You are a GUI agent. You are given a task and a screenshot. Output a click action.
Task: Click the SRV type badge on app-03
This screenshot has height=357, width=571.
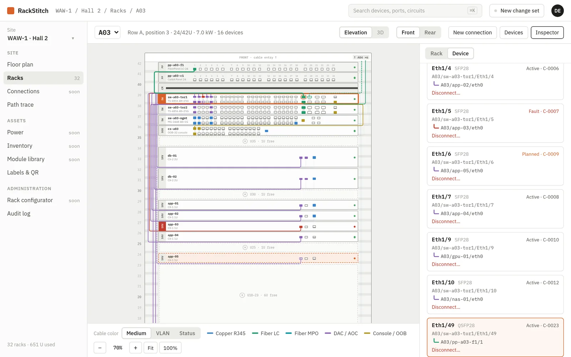[162, 226]
